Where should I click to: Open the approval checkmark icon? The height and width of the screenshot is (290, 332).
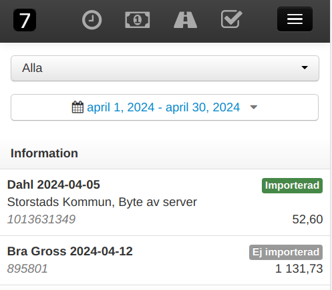click(232, 19)
